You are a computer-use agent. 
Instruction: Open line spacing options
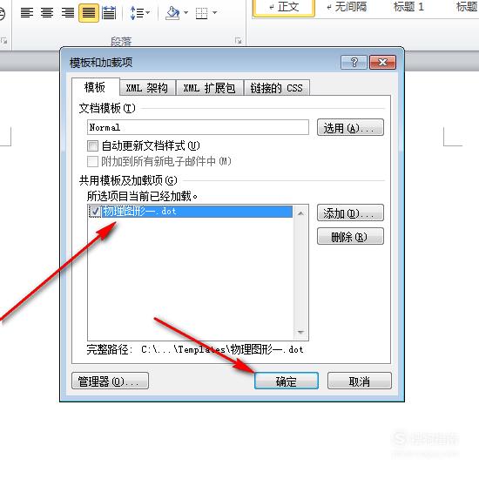tap(136, 13)
